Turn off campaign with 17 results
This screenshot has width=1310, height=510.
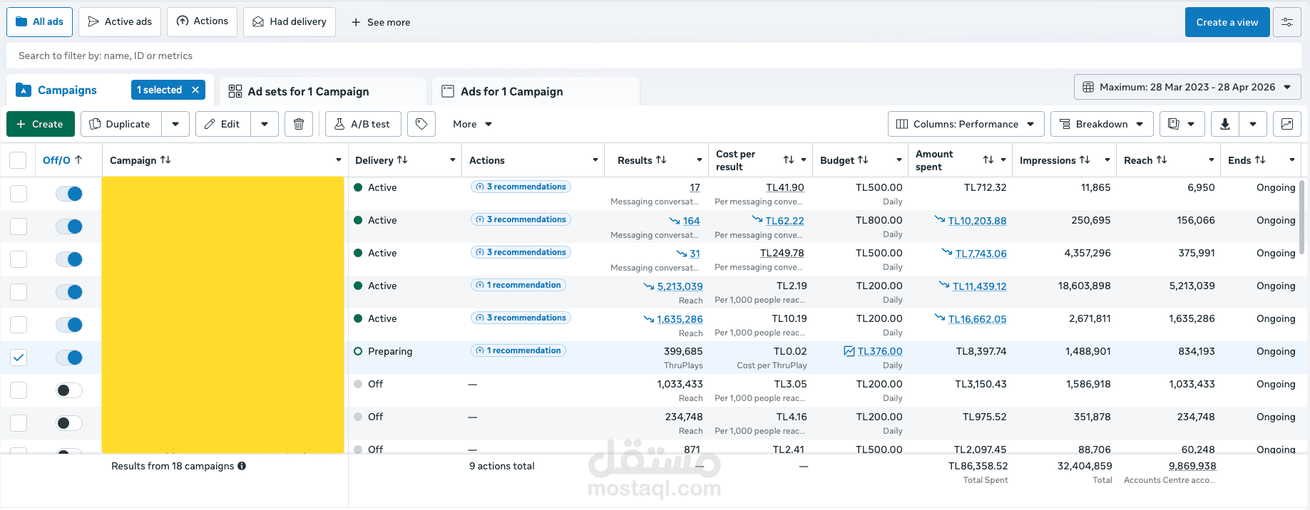pos(69,194)
